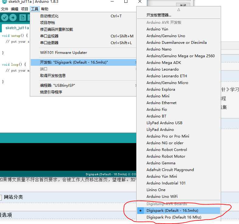Click 烧录引导程序
This screenshot has height=224, width=239.
coord(83,92)
